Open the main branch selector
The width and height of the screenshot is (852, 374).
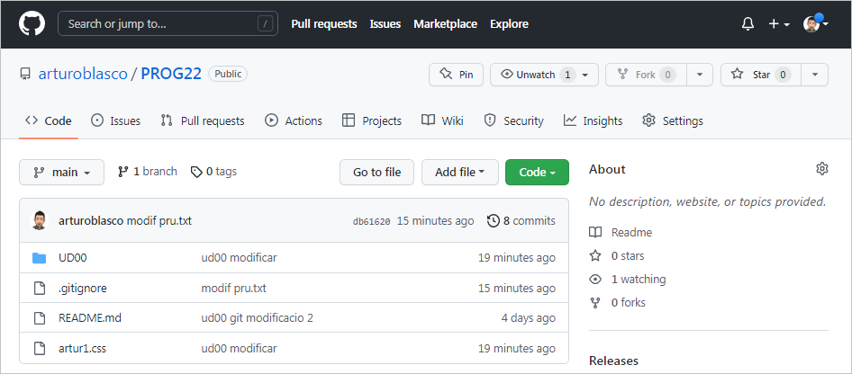(x=61, y=173)
